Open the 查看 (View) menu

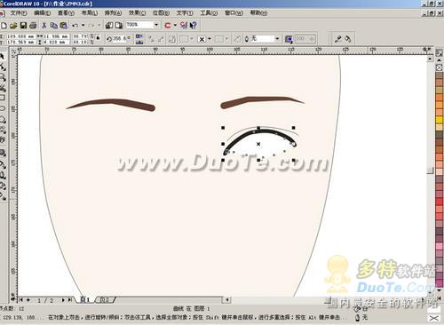66,12
